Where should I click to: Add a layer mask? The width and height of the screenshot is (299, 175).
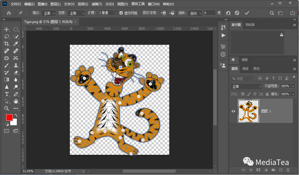(258, 170)
